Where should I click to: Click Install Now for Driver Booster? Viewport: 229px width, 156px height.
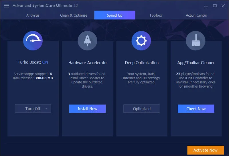(87, 109)
